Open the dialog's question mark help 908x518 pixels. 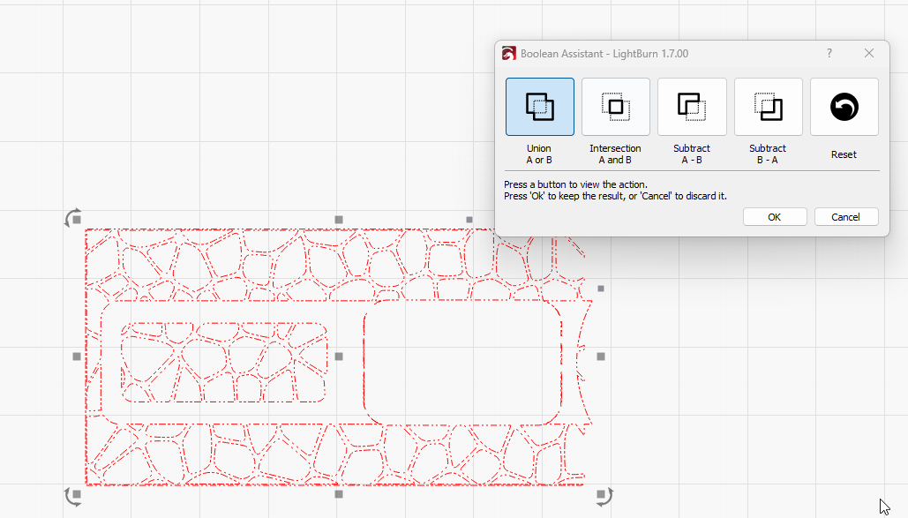pos(829,53)
